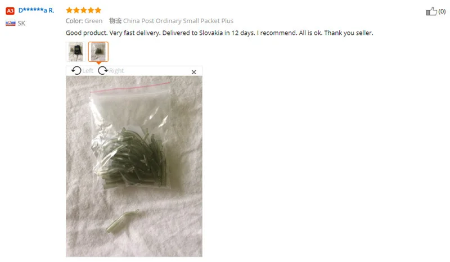Click the first orange rating star
This screenshot has width=450, height=262.
point(69,10)
